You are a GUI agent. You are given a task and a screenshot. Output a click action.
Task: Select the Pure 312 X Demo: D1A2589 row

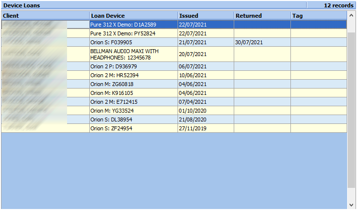(174, 25)
